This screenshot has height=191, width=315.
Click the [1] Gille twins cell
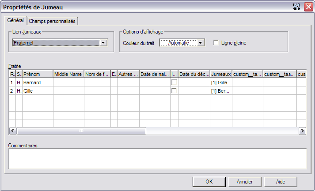coord(221,82)
